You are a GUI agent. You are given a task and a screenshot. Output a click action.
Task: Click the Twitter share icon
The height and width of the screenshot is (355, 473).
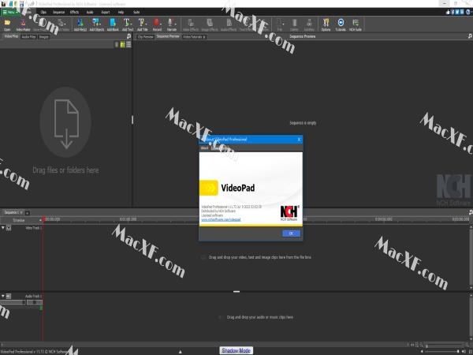457,12
